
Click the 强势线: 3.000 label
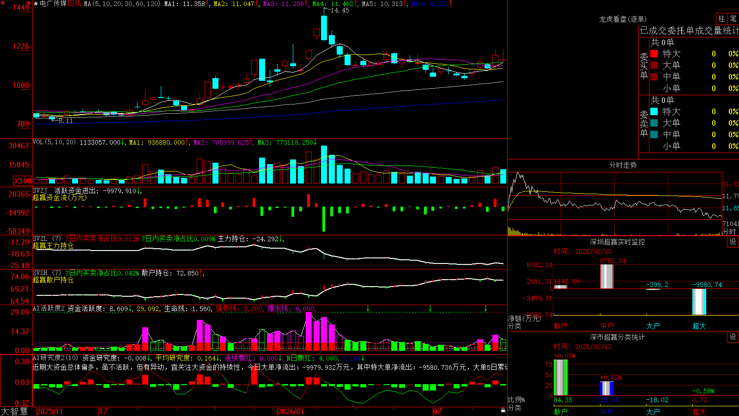pyautogui.click(x=240, y=308)
